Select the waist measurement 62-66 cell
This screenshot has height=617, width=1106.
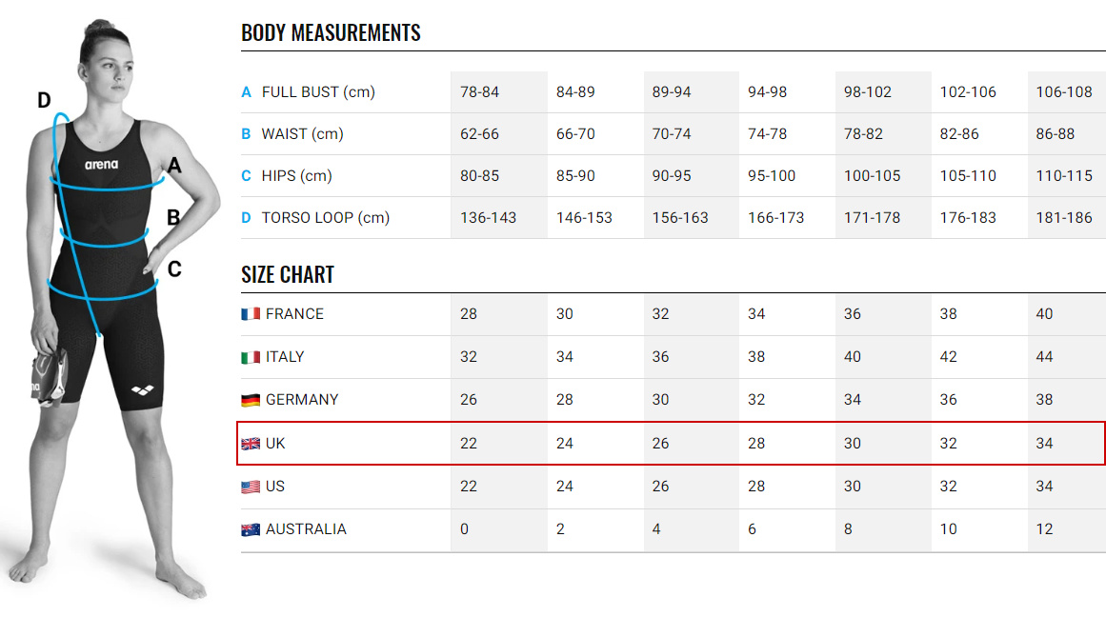click(479, 134)
